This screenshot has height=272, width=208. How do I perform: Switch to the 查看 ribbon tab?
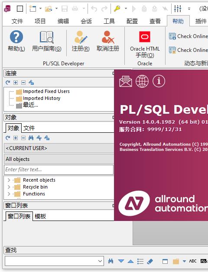click(155, 21)
